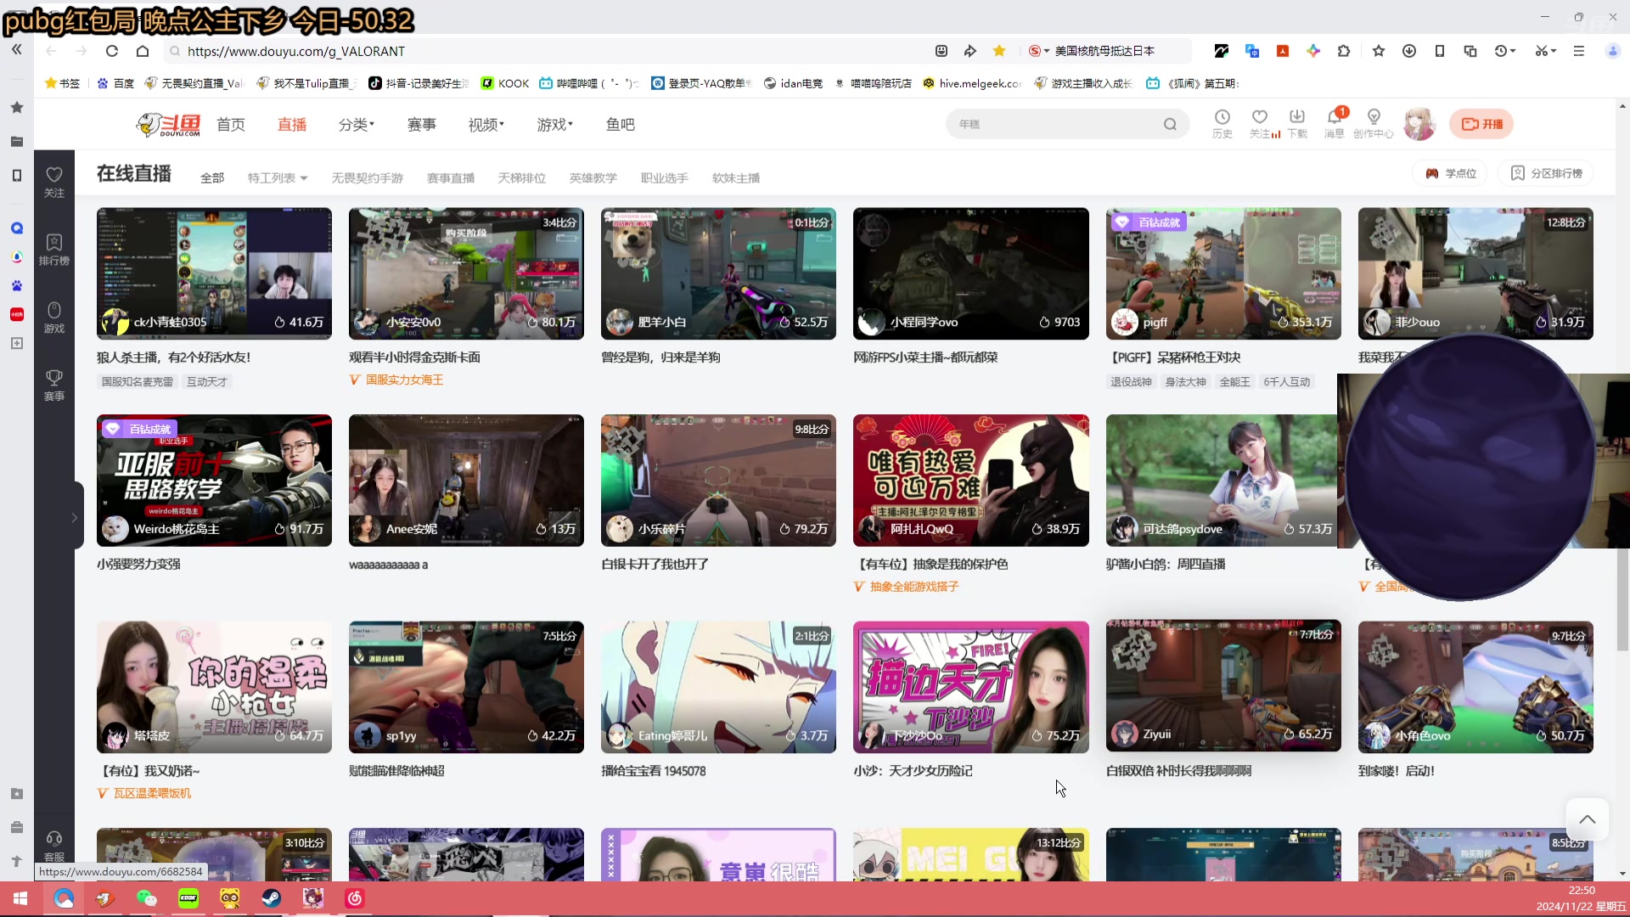Open Steam from the taskbar
Viewport: 1630px width, 917px height.
(272, 898)
